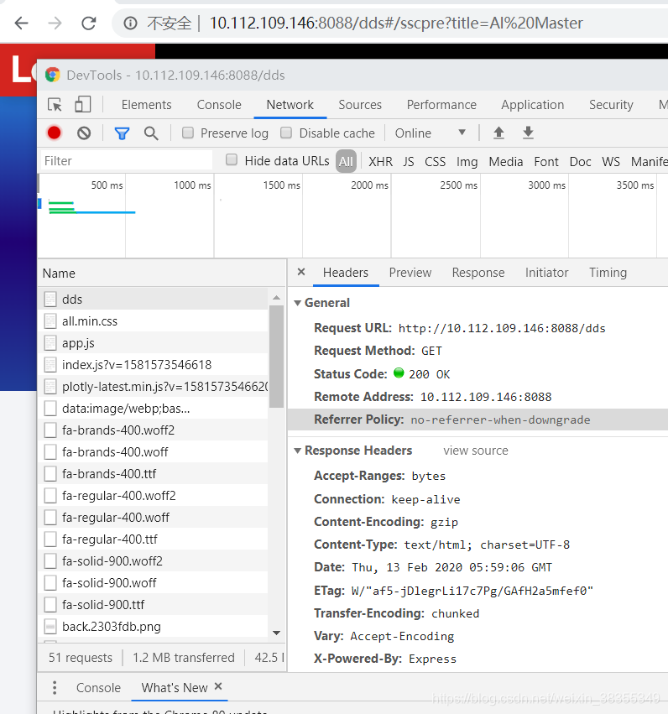
Task: Open the Response detail tab
Action: pos(478,273)
